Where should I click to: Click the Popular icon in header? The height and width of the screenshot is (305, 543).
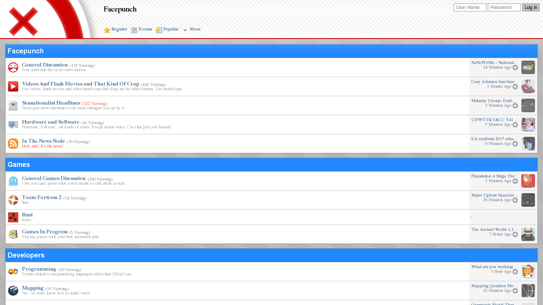(159, 30)
